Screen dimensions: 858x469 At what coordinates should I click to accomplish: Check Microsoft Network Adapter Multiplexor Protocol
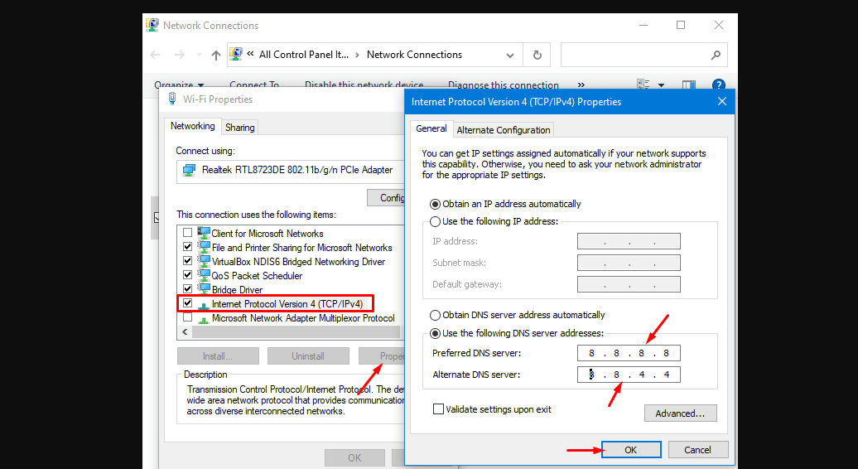coord(188,317)
